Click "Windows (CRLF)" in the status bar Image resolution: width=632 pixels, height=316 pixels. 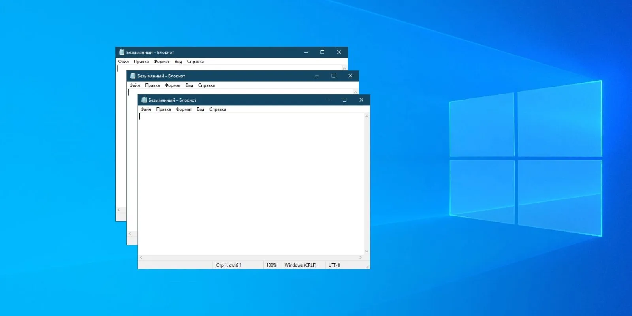(x=300, y=265)
